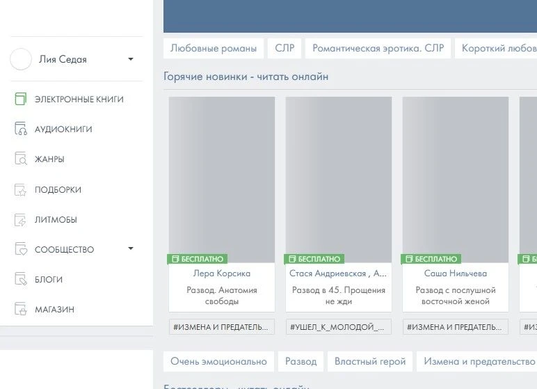The width and height of the screenshot is (537, 389).
Task: Click the Магазин basket icon
Action: (21, 309)
